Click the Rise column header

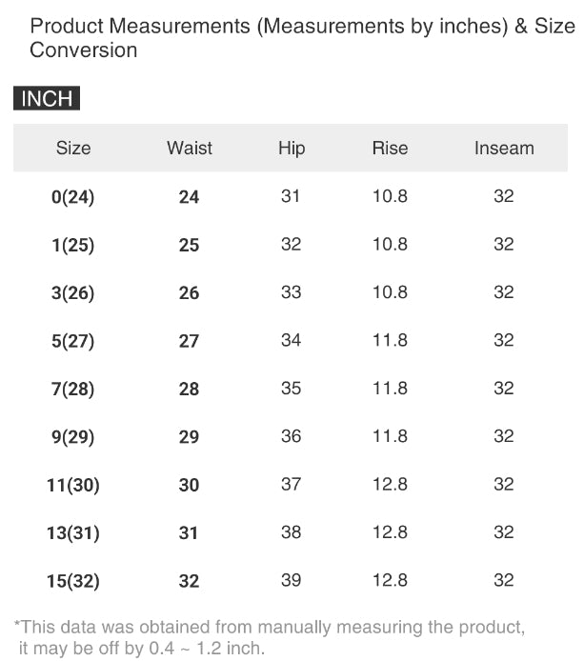pos(390,149)
